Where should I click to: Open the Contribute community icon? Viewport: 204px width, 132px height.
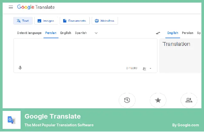tap(189, 100)
